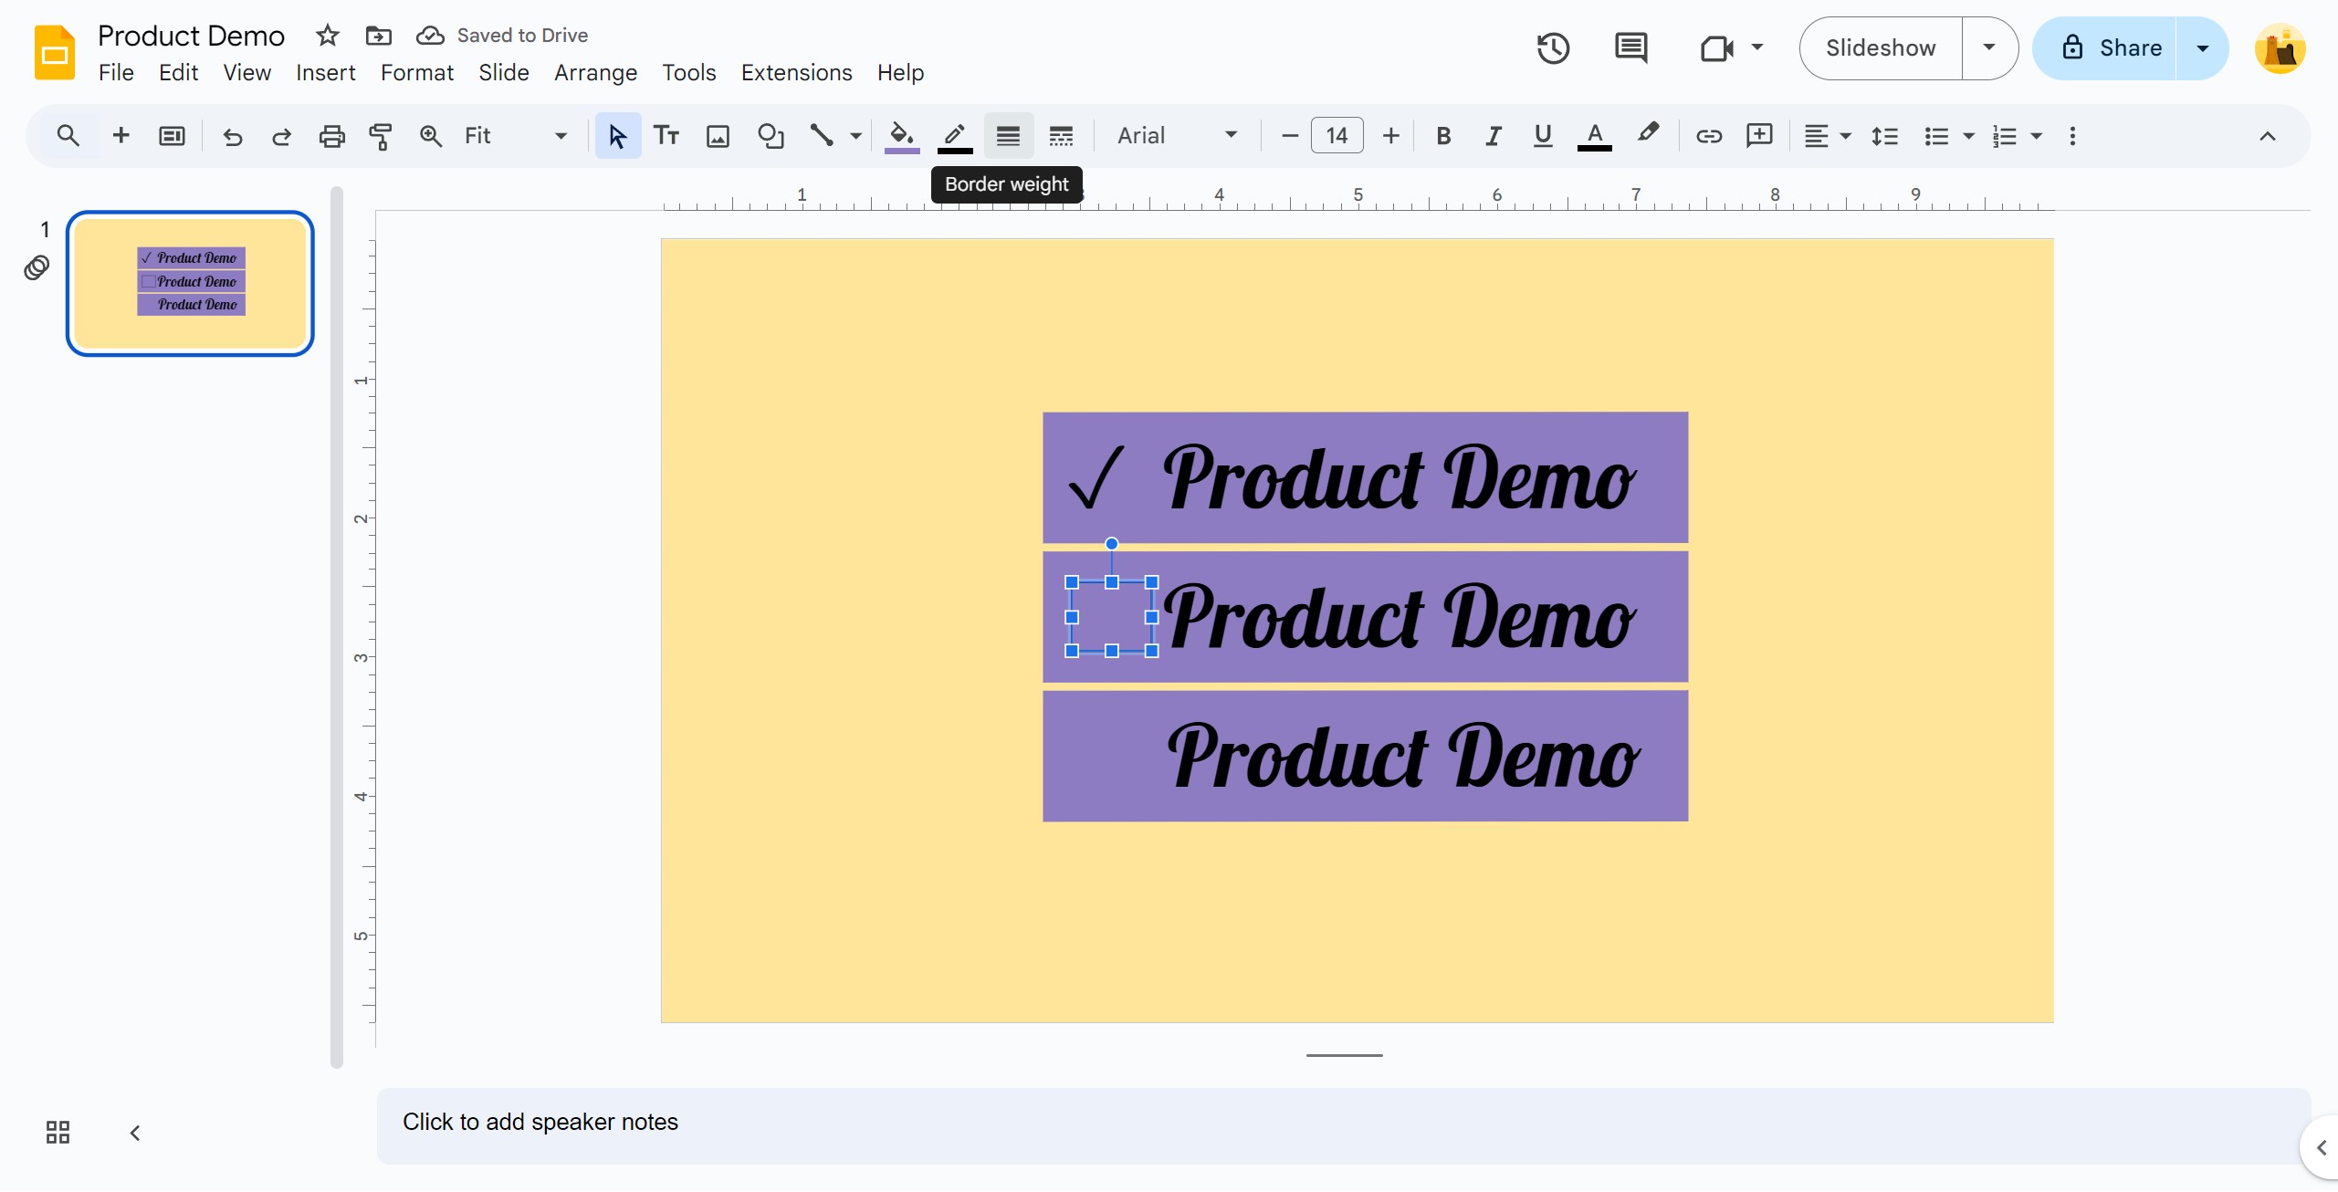The width and height of the screenshot is (2338, 1192).
Task: Expand the Slideshow options arrow
Action: coord(1989,48)
